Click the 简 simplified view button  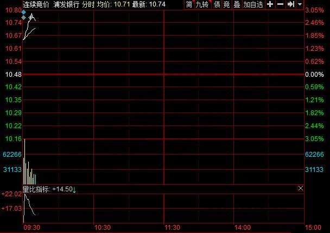(189, 4)
